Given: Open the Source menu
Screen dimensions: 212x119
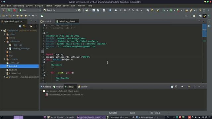Looking at the screenshot, I should [x=29, y=6].
